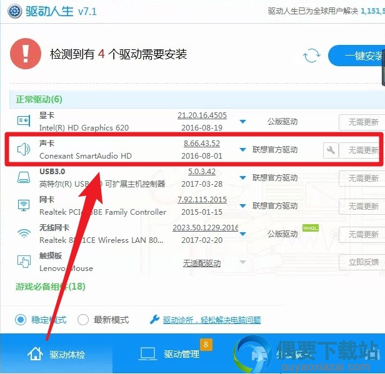The image size is (385, 374).
Task: Click the 无适配驱动 link
Action: click(202, 263)
